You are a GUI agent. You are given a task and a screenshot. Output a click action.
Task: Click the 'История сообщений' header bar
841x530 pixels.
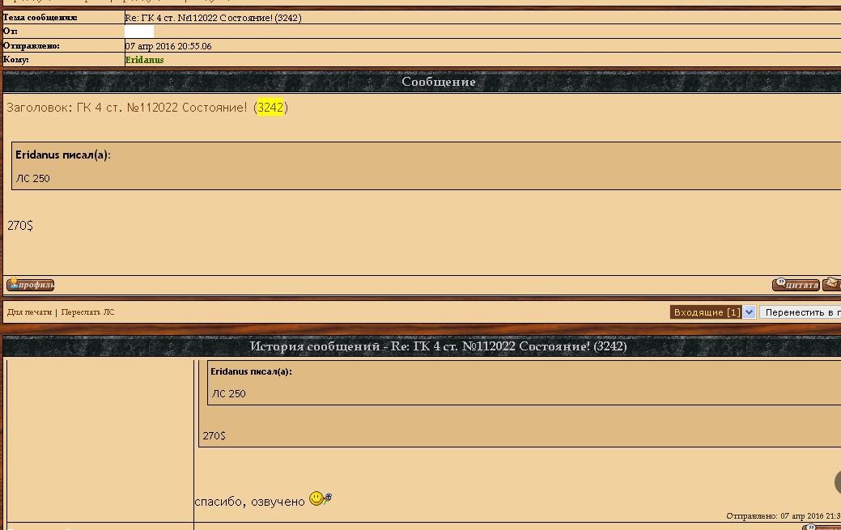point(438,346)
